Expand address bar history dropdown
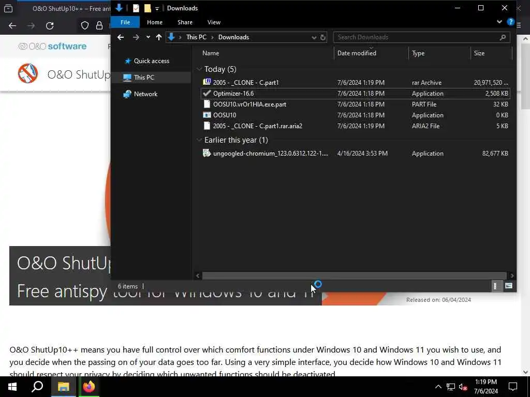530x397 pixels. 314,37
